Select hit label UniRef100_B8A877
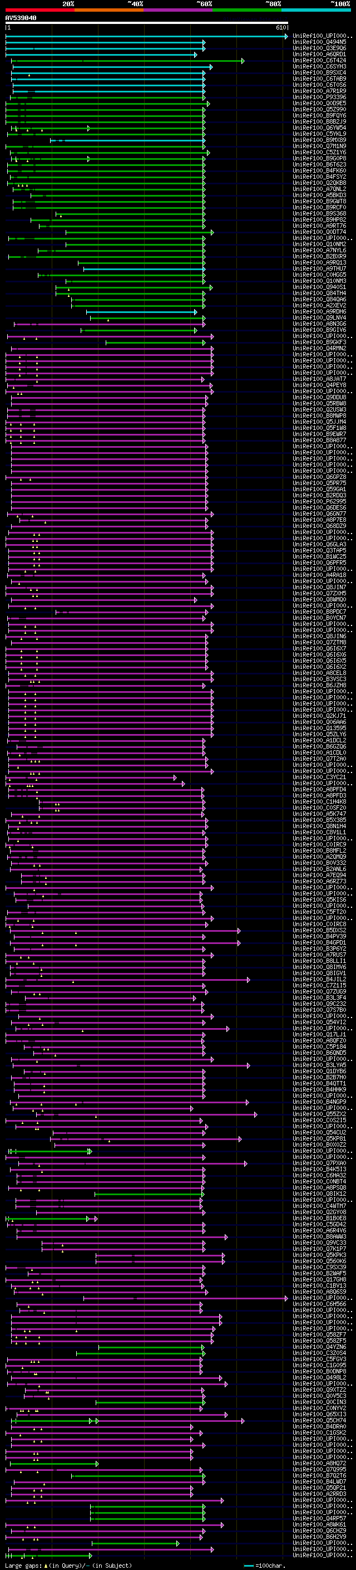This screenshot has height=1570, width=356. click(x=319, y=440)
